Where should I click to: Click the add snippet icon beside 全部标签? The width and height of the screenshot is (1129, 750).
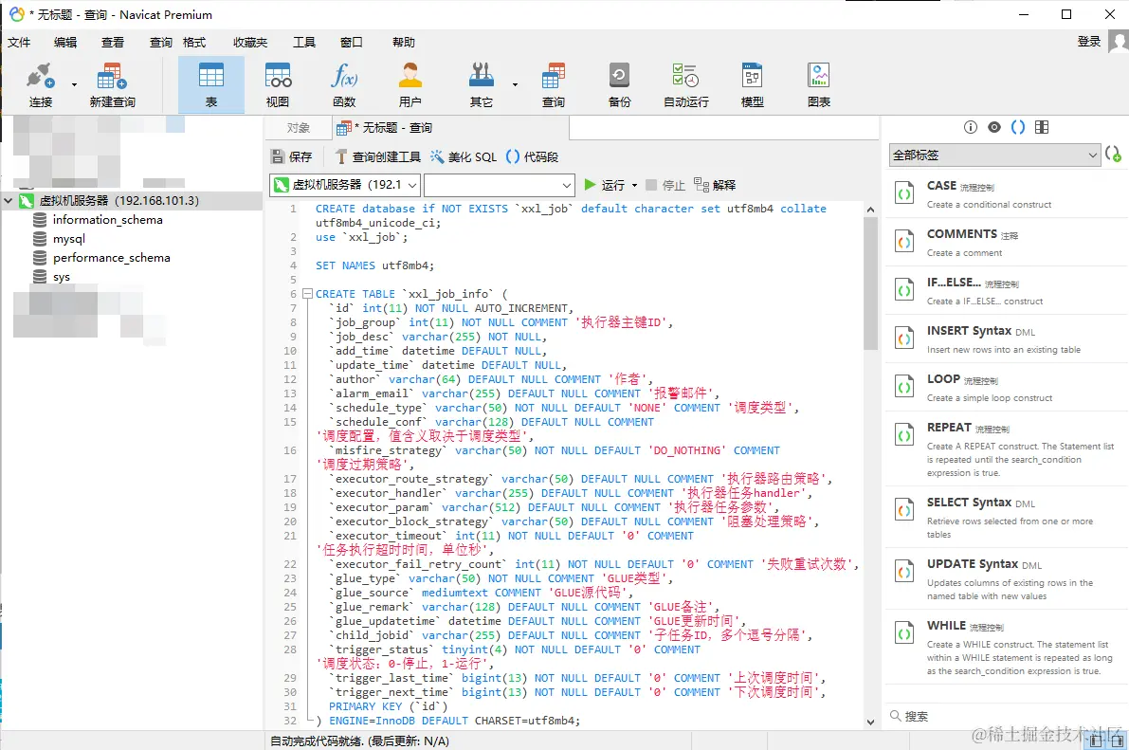[x=1113, y=155]
